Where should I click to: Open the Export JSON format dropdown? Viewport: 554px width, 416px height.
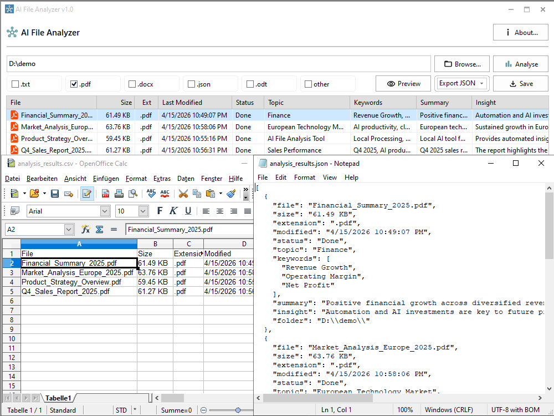click(x=461, y=83)
